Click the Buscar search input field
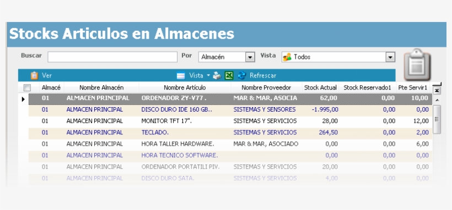The image size is (452, 210). (112, 57)
